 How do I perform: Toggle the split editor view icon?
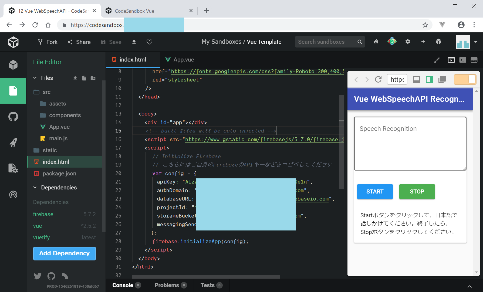(474, 60)
